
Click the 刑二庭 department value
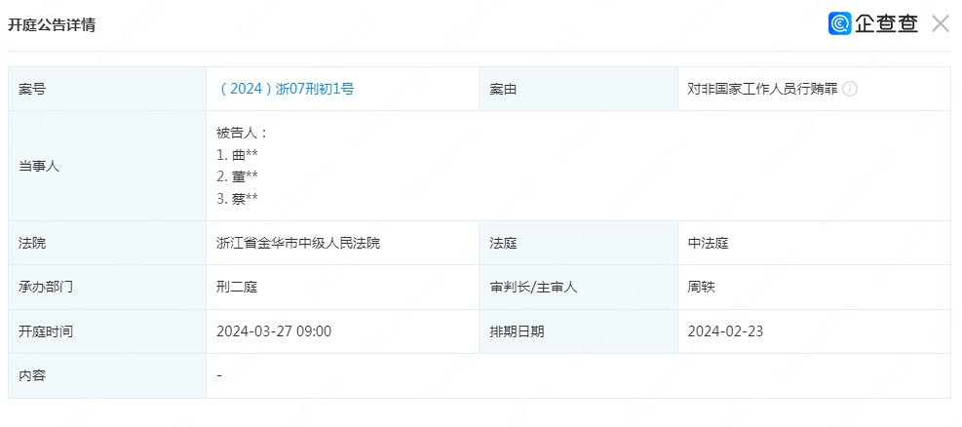click(237, 288)
